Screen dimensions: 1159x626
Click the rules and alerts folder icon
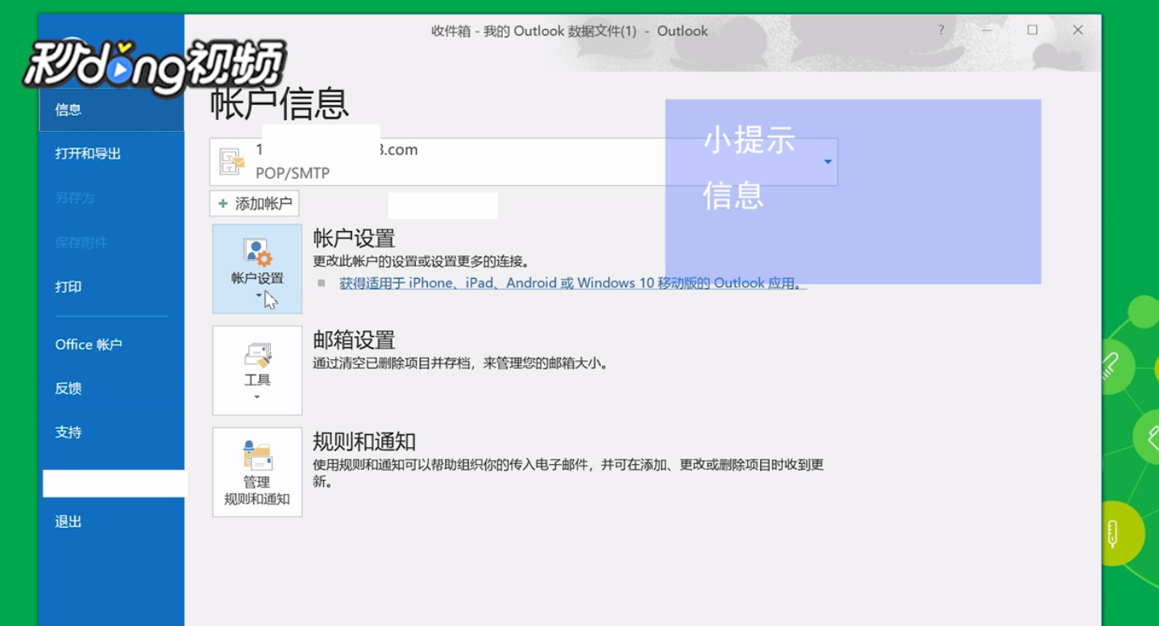pos(257,455)
